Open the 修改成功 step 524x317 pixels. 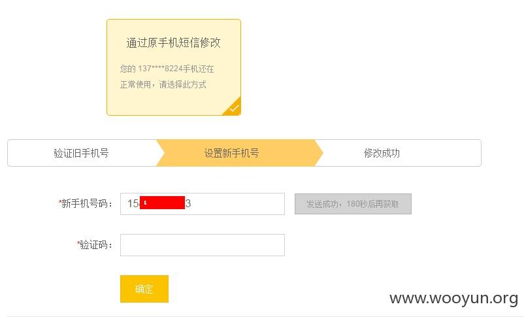tap(382, 153)
